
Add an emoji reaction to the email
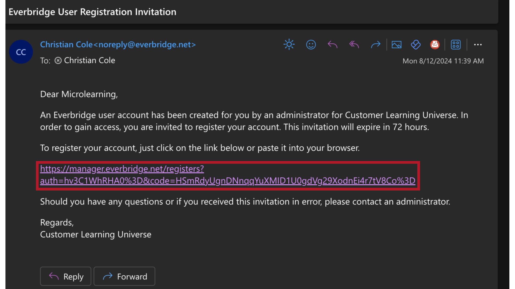pos(311,44)
